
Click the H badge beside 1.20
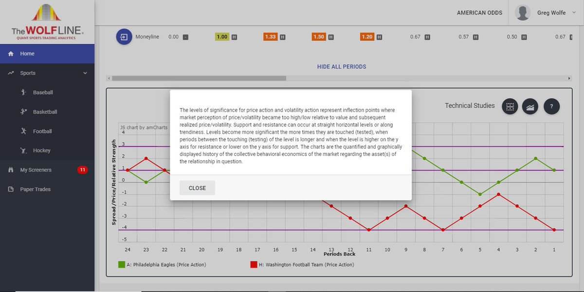(x=379, y=37)
